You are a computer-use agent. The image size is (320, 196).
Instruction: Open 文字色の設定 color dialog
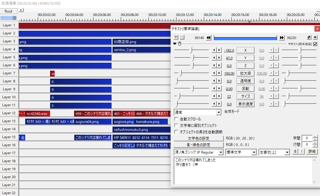pos(199,139)
